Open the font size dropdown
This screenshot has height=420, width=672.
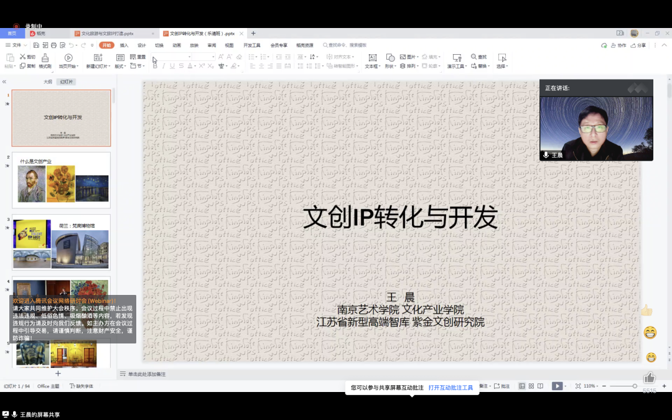(213, 57)
